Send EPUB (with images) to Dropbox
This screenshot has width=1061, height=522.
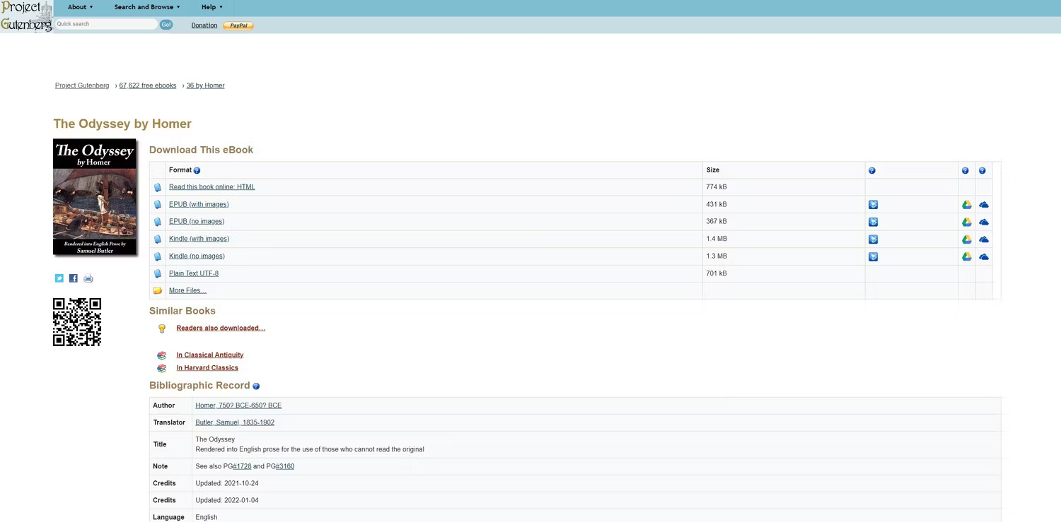tap(873, 205)
